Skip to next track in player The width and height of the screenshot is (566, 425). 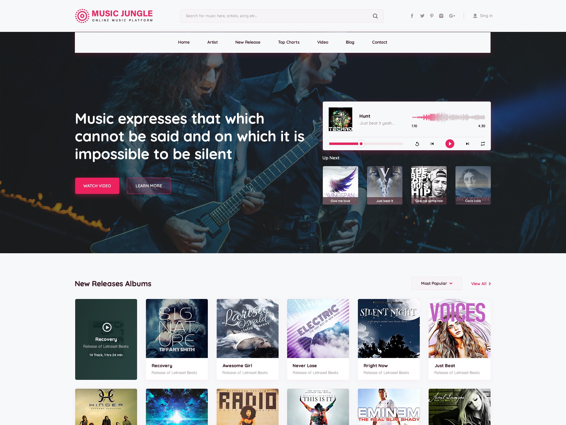point(467,144)
